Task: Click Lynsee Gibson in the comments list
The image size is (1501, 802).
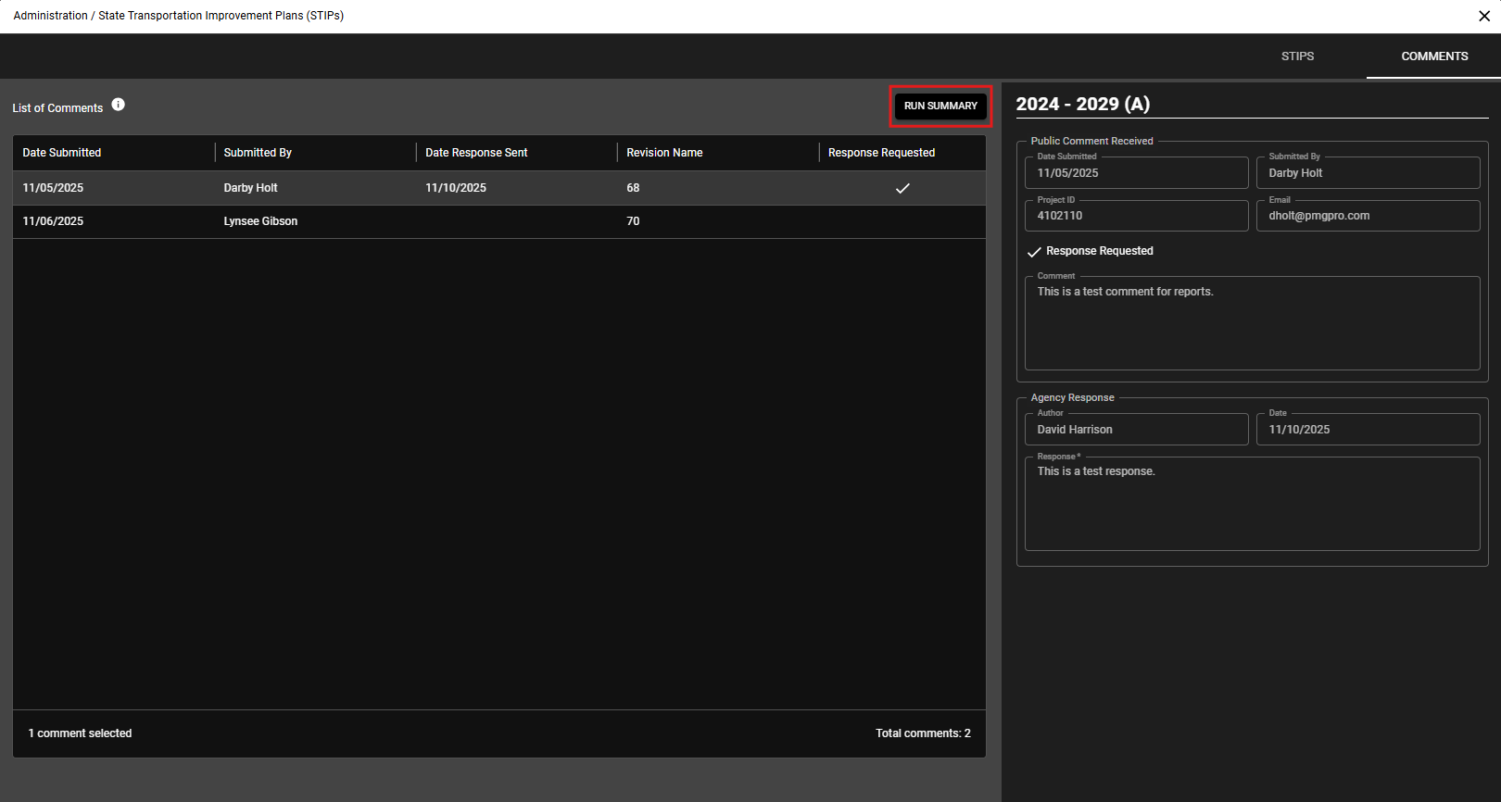Action: pos(260,221)
